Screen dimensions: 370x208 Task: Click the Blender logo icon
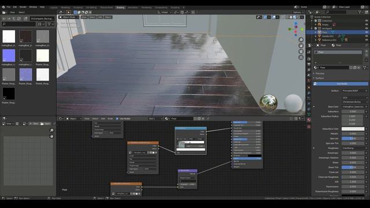click(3, 7)
